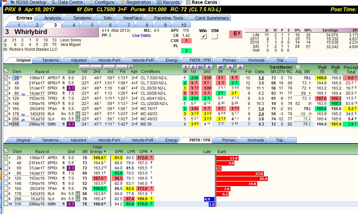This screenshot has height=214, width=358.
Task: Click the Records table icon
Action: pos(159,2)
